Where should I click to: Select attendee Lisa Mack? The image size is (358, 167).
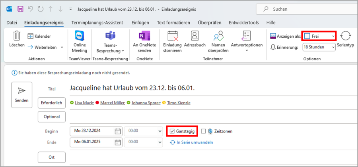(x=84, y=103)
